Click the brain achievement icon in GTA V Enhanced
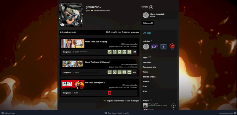The width and height of the screenshot is (237, 115). 110,72
